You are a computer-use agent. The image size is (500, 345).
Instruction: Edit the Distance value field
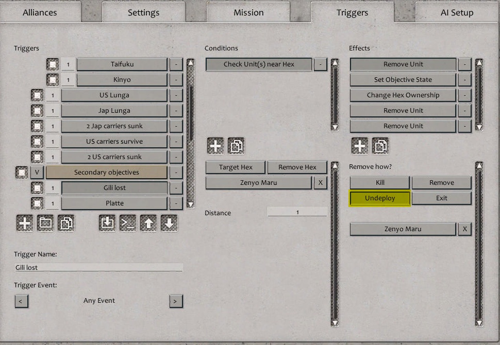pos(297,212)
